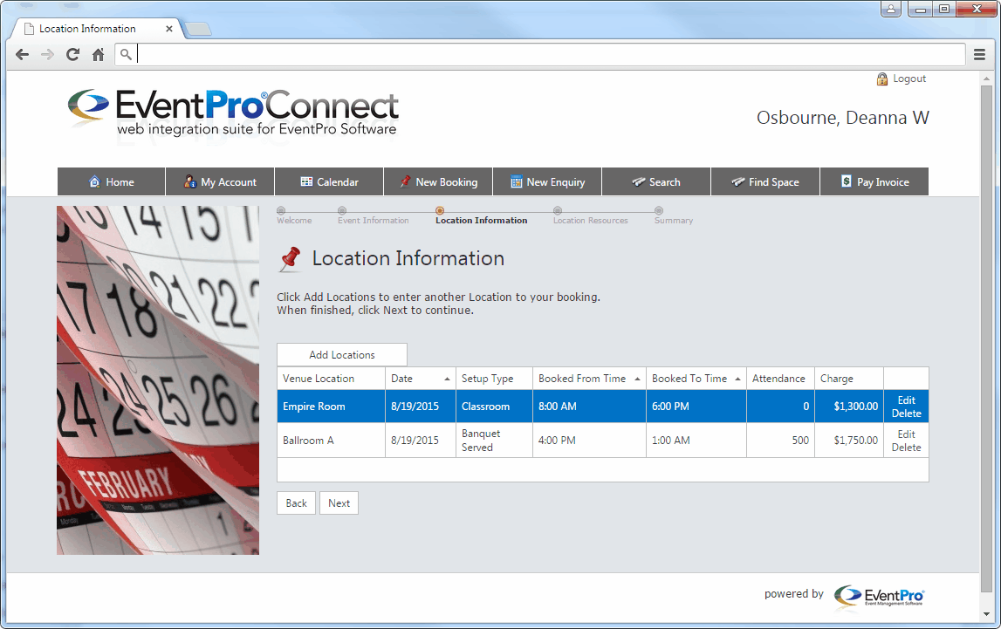This screenshot has width=1001, height=629.
Task: Open the My Account menu item
Action: pyautogui.click(x=220, y=181)
